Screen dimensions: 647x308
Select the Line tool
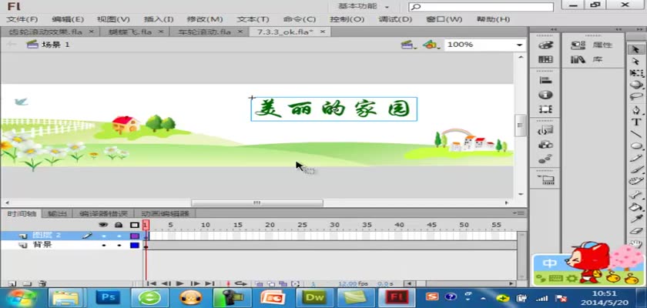[x=636, y=133]
